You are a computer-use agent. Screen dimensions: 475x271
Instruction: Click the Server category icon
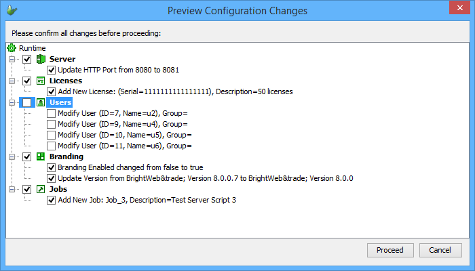pyautogui.click(x=40, y=60)
